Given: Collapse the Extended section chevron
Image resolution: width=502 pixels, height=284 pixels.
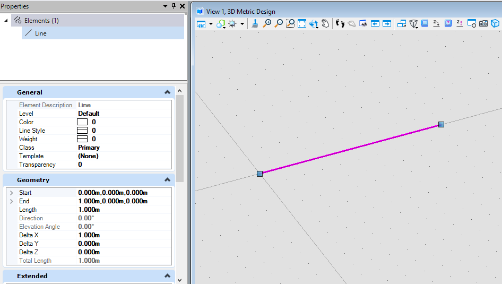Looking at the screenshot, I should (x=167, y=276).
